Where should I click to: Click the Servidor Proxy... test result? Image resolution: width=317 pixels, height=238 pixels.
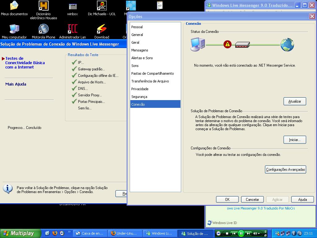(x=90, y=95)
